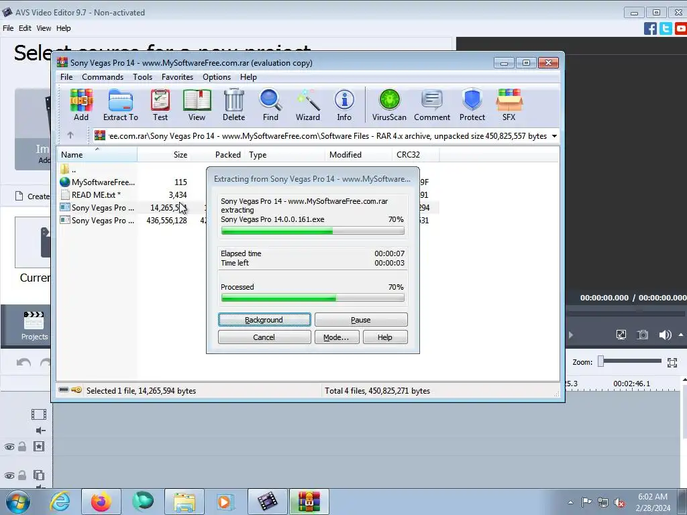Click the View toolbar icon
The image size is (687, 515).
coord(197,105)
